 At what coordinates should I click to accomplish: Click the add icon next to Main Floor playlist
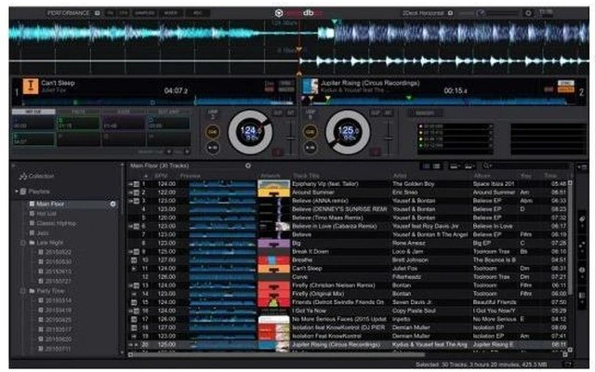[x=112, y=203]
